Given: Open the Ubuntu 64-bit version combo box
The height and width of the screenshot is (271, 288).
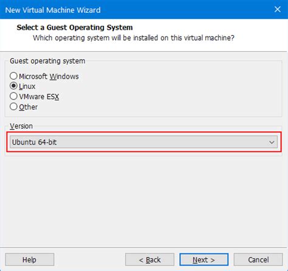Looking at the screenshot, I should (143, 142).
